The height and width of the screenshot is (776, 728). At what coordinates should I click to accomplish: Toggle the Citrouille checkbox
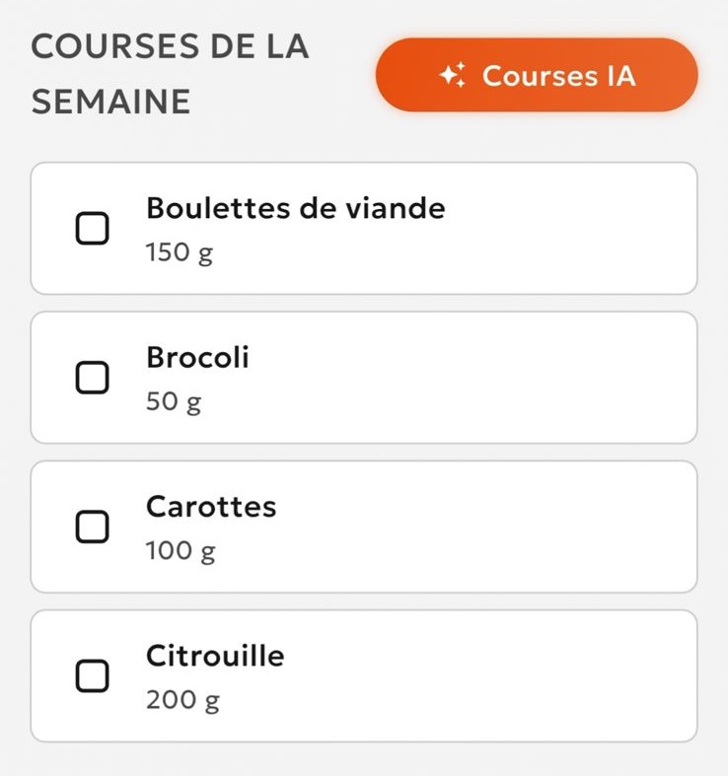point(93,675)
